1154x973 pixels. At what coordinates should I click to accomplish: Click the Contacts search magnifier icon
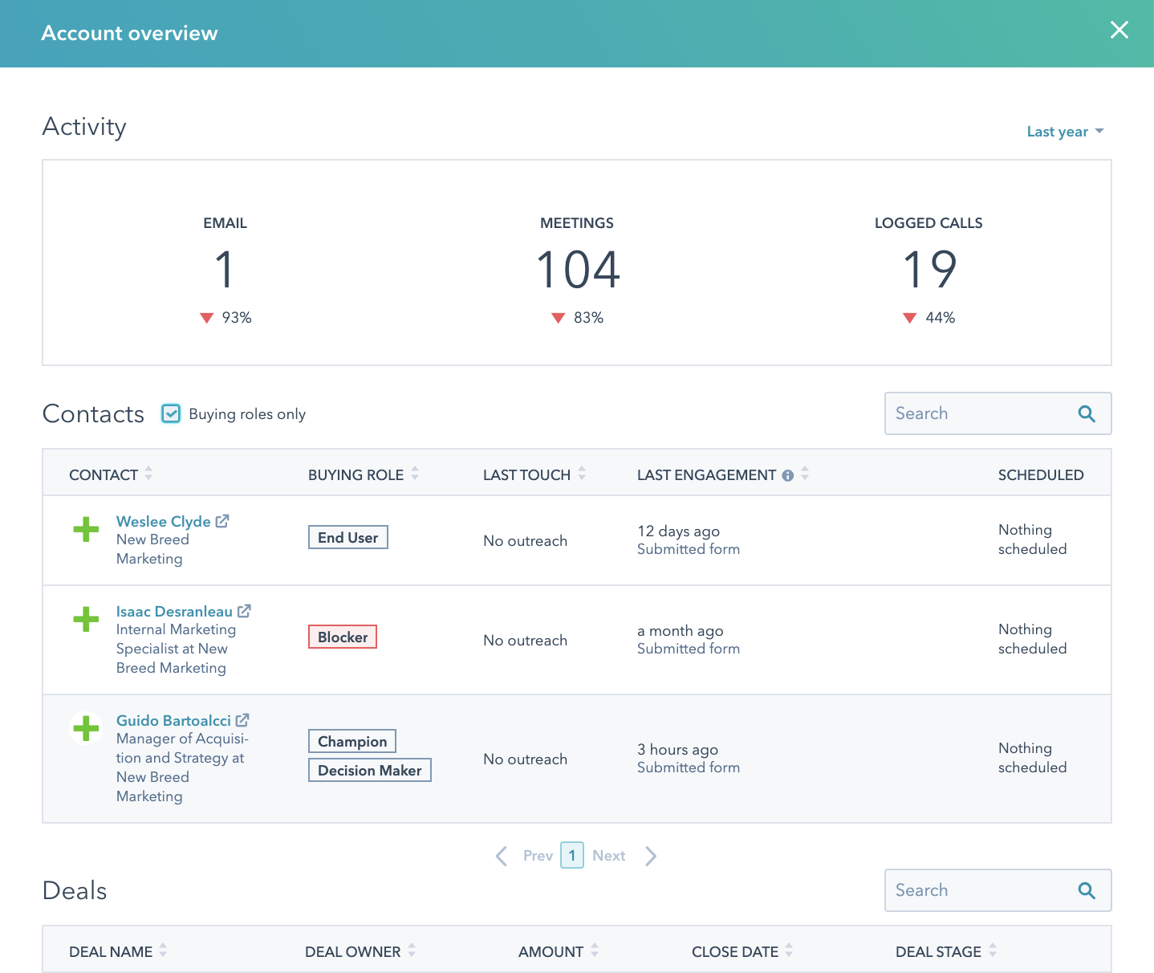(x=1087, y=413)
